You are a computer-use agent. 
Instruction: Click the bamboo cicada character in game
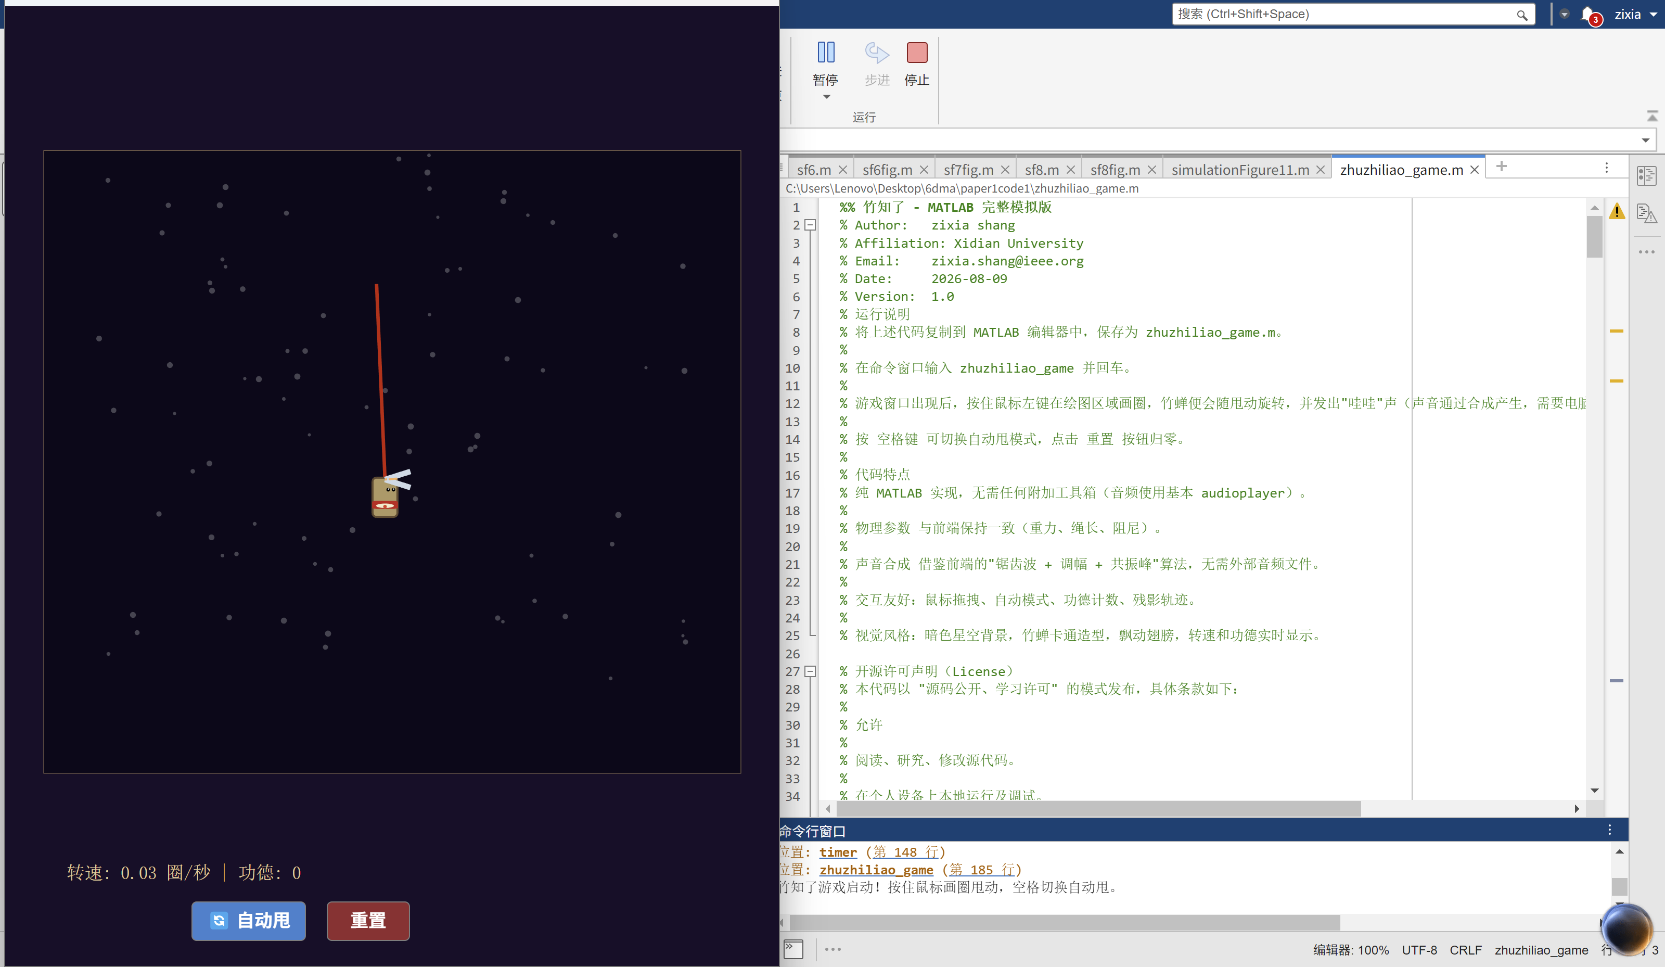pos(385,497)
